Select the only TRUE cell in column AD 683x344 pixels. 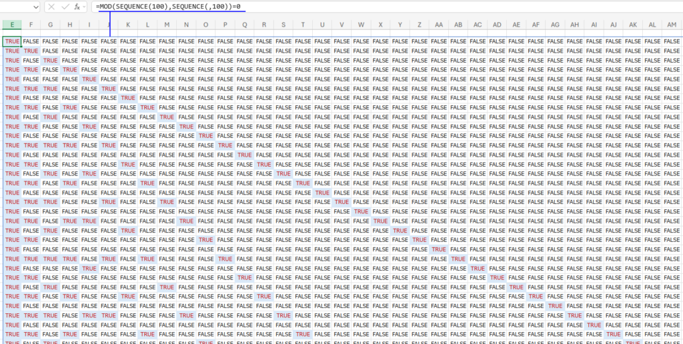(x=497, y=277)
